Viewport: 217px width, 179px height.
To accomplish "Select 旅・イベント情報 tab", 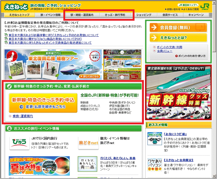I will pos(50,15).
